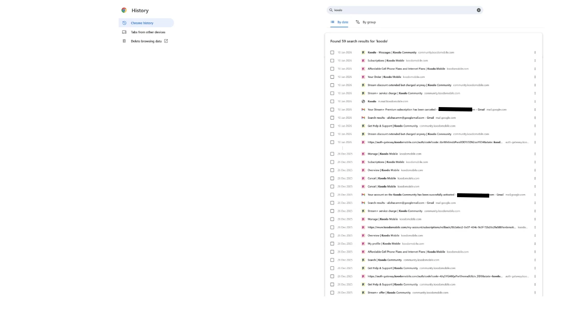Click the History page title
This screenshot has height=311, width=567.
click(140, 11)
